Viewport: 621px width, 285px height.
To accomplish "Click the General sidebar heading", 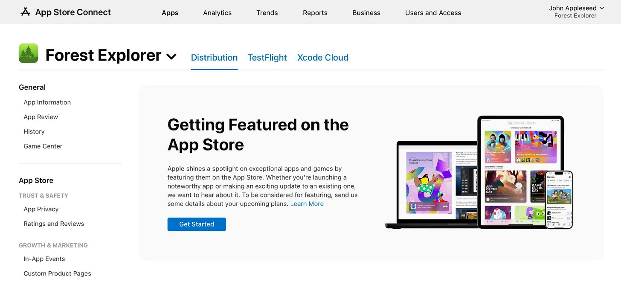I will click(x=32, y=87).
